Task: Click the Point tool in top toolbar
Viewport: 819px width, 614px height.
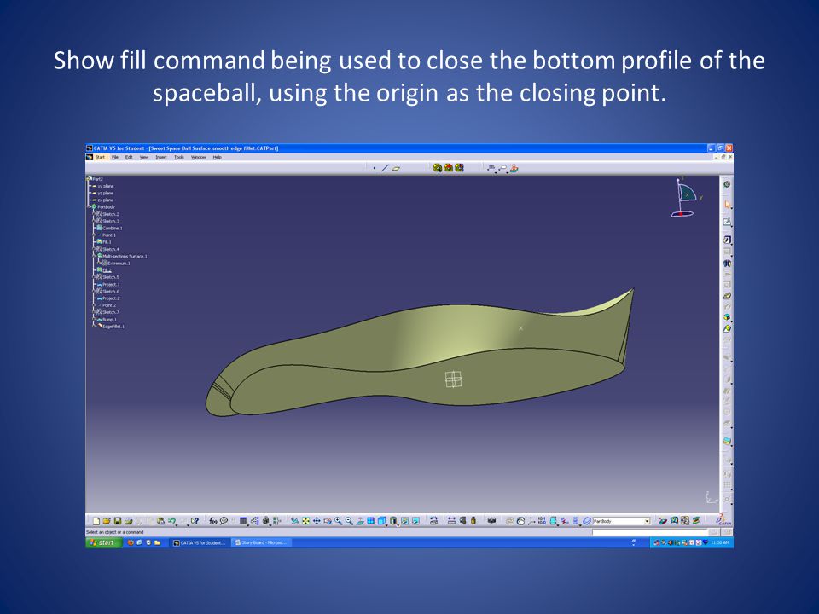Action: [x=375, y=168]
